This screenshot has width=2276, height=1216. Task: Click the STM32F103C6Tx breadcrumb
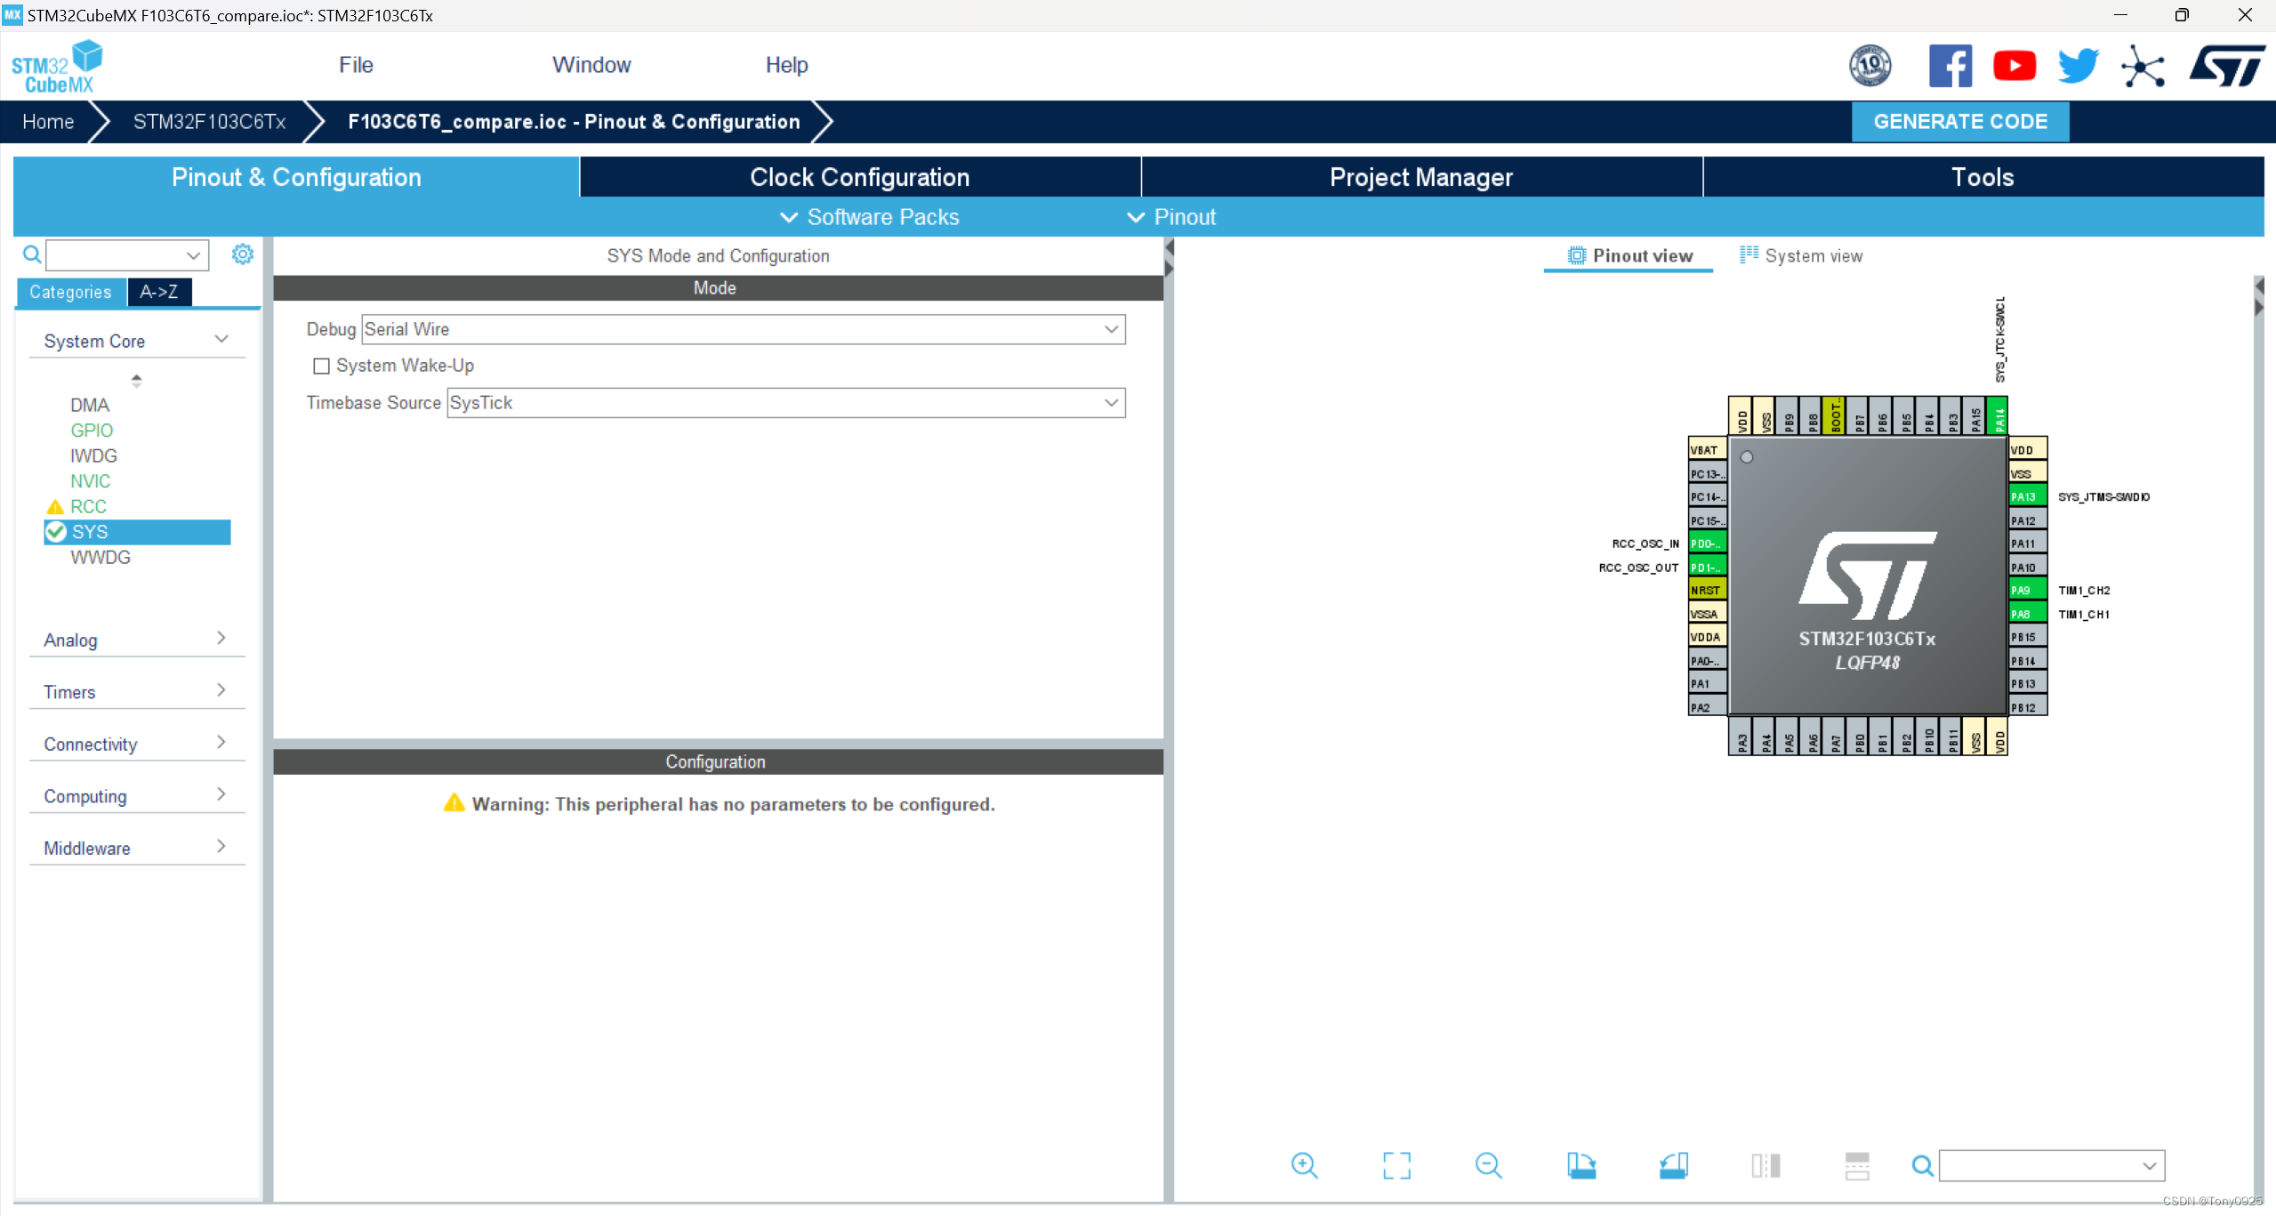click(x=209, y=121)
